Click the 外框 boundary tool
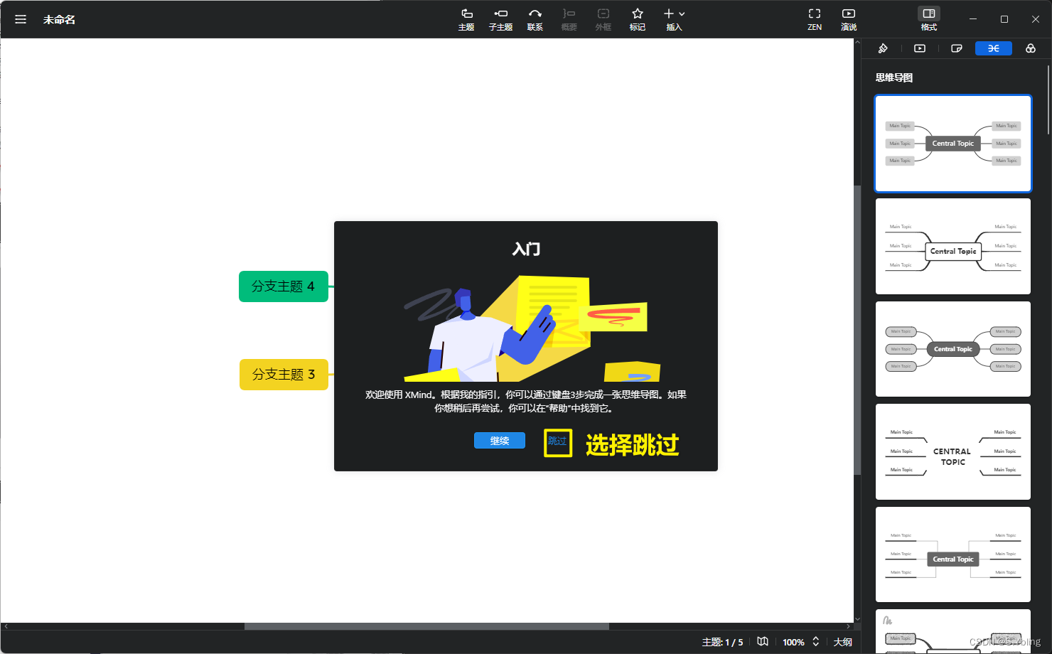 coord(603,19)
